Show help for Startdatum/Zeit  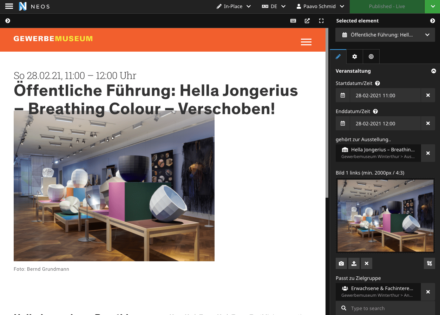377,84
